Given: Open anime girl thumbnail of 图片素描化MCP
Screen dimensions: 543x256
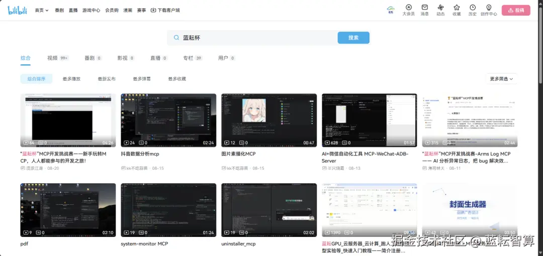Looking at the screenshot, I should (268, 120).
